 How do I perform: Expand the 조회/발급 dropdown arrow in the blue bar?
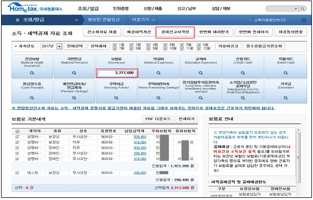76,20
